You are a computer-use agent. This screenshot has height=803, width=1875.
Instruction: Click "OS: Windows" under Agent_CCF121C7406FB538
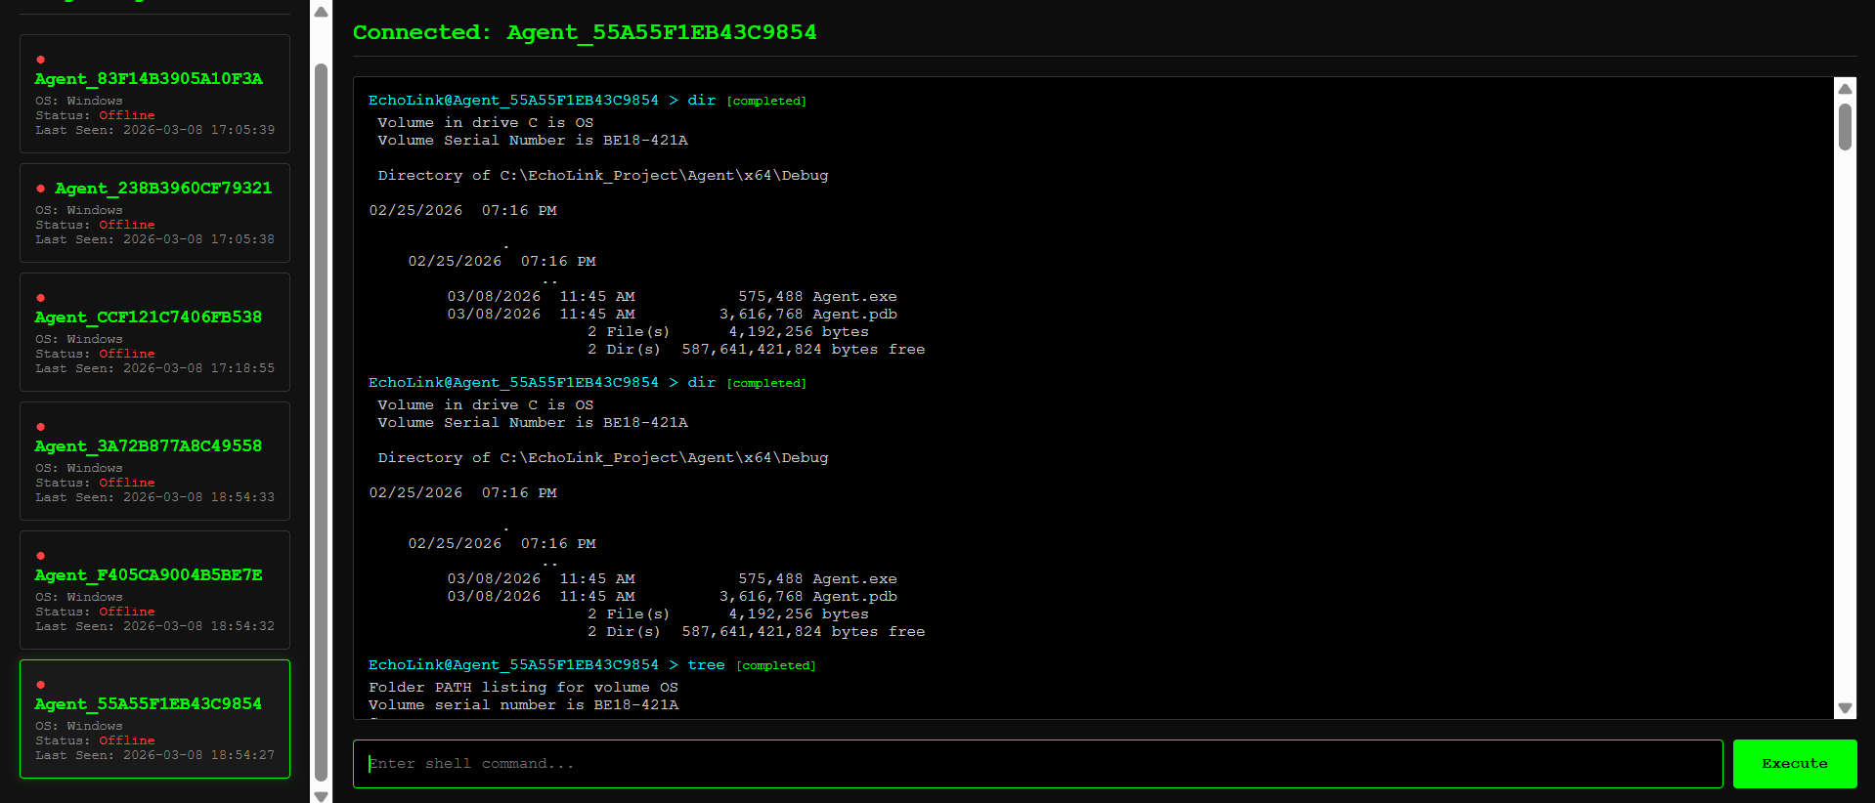(x=79, y=339)
